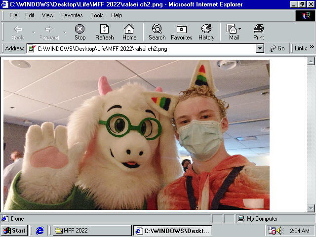This screenshot has height=237, width=316.
Task: Print the current page
Action: (x=259, y=32)
